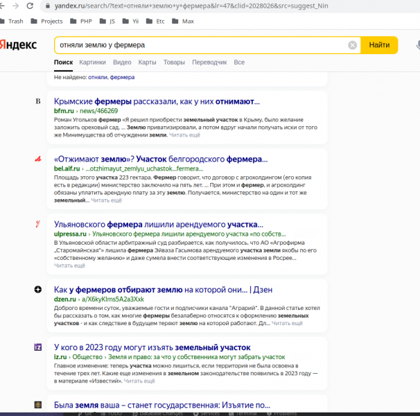The image size is (420, 416).
Task: Click the a/X6kyKlms5A2a3Xxk breadcrumb link
Action: [x=113, y=299]
